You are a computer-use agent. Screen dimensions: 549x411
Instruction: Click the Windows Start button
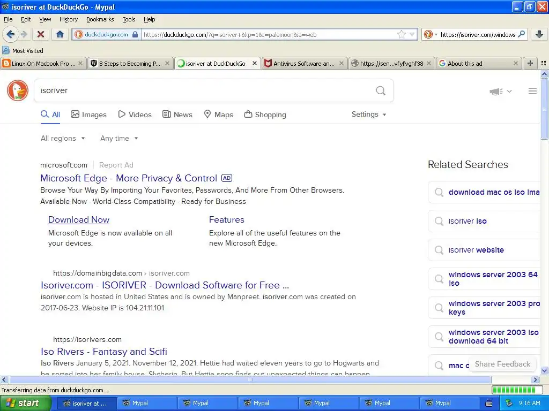tap(25, 403)
